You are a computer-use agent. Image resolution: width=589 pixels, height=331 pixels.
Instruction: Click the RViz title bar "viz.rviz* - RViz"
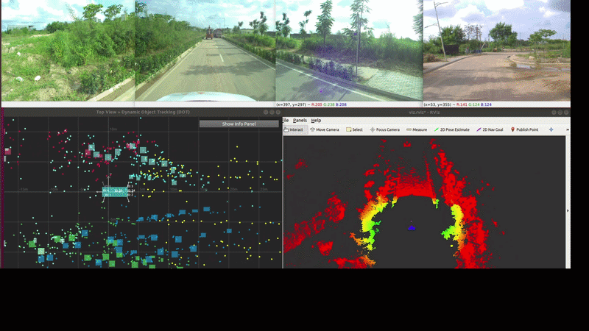424,113
